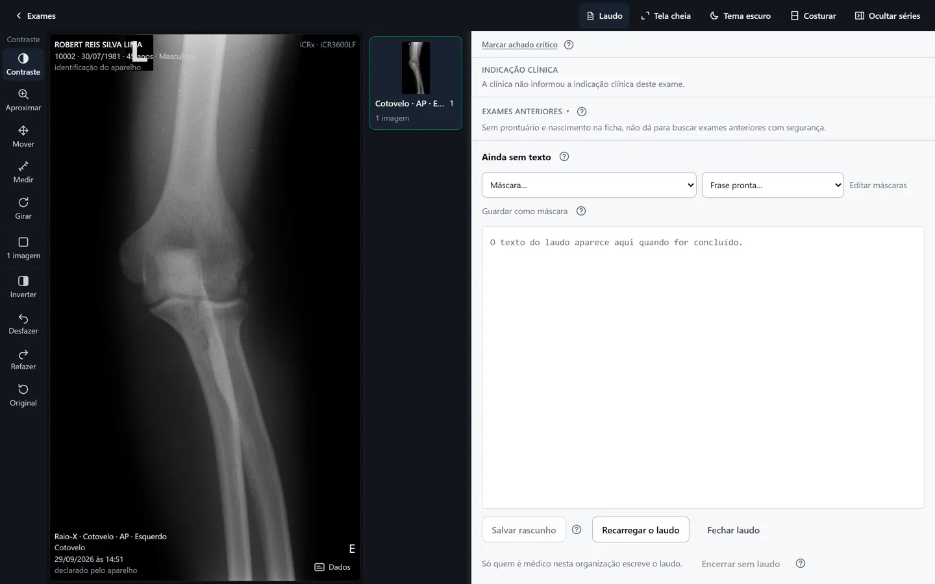Click the iCRx · iCR3600LF device label
This screenshot has height=584, width=935.
328,45
